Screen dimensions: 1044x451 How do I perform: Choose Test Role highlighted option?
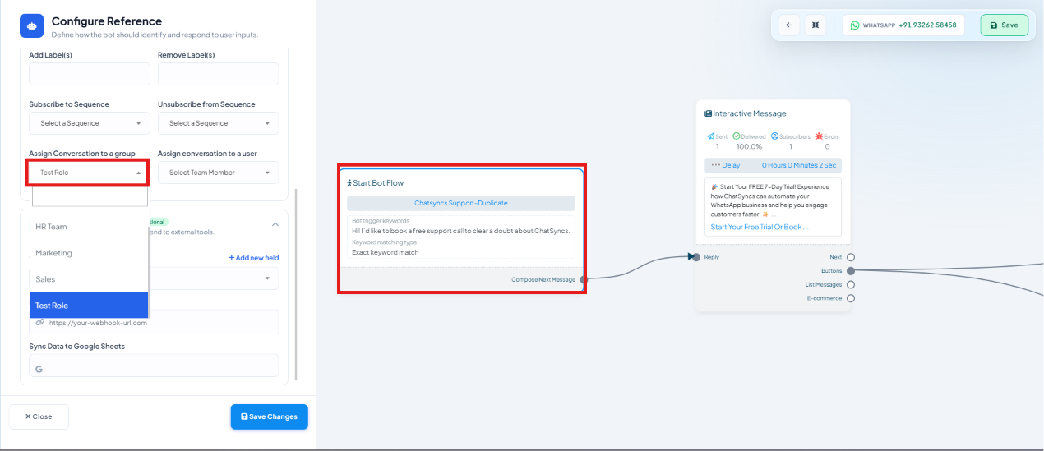tap(89, 306)
